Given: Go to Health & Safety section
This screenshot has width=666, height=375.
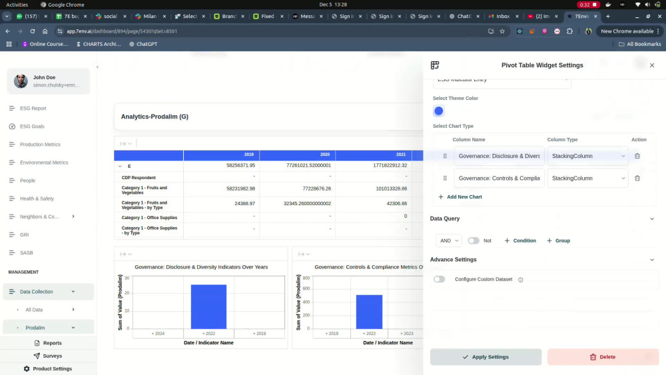Looking at the screenshot, I should (37, 198).
